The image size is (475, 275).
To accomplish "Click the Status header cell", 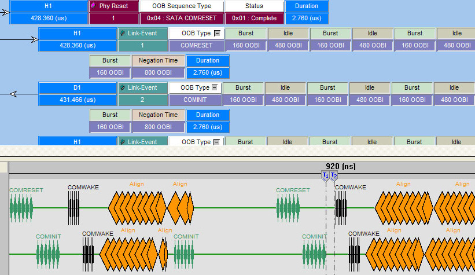I will 254,6.
